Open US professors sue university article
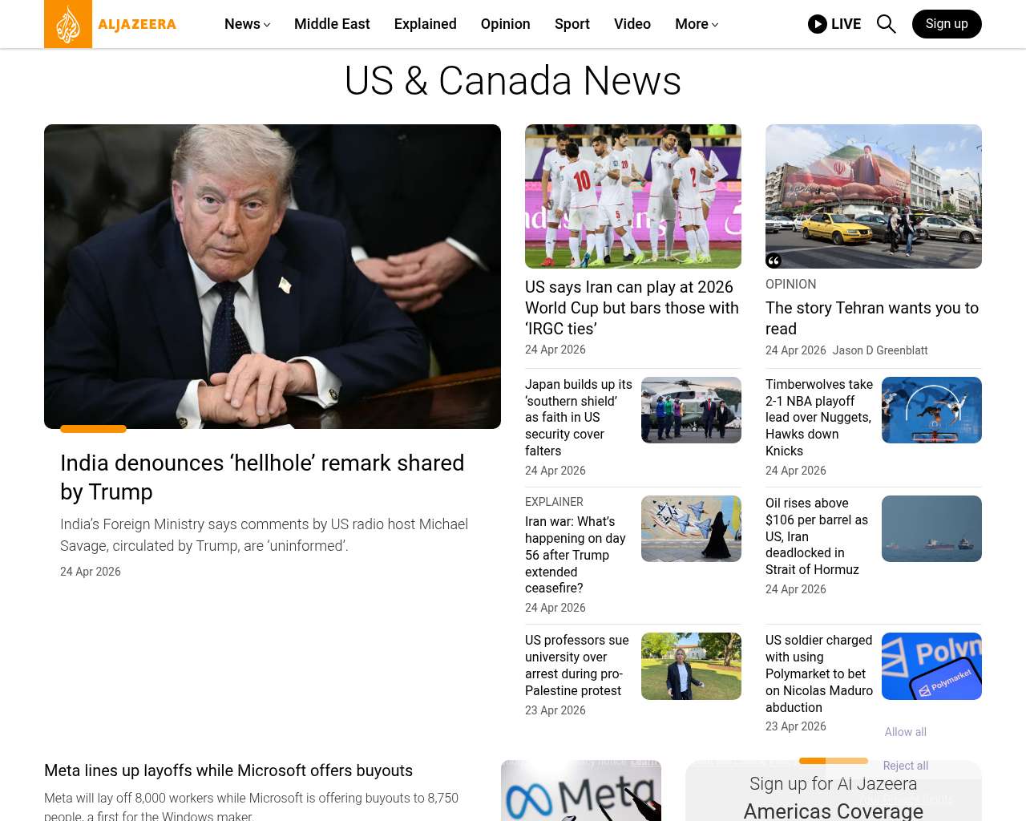This screenshot has width=1026, height=821. click(x=577, y=665)
